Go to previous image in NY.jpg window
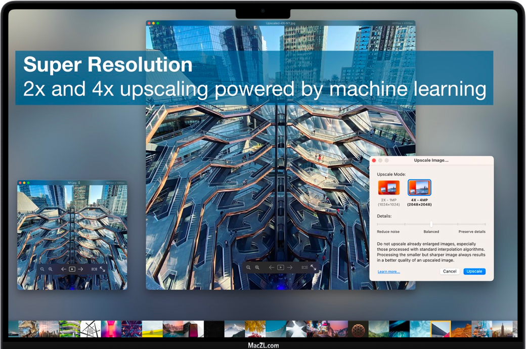The width and height of the screenshot is (526, 349). (x=64, y=270)
